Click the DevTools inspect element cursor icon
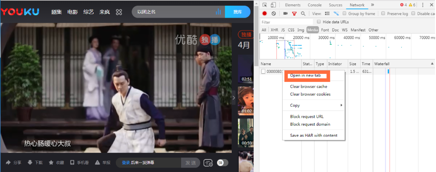 [x=265, y=5]
